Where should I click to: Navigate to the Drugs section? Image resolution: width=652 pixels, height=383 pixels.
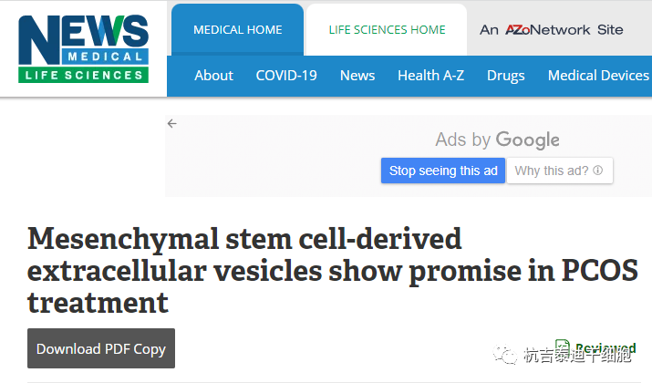click(x=506, y=76)
